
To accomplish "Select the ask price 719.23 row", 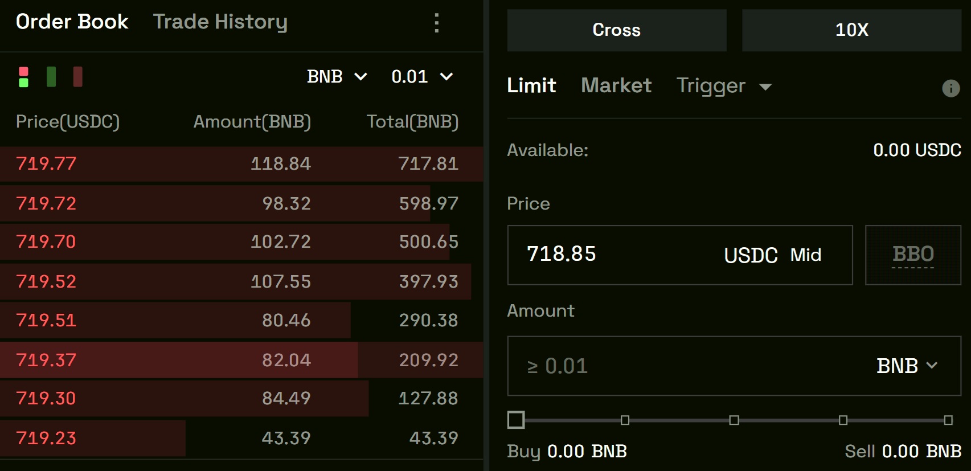I will [241, 438].
